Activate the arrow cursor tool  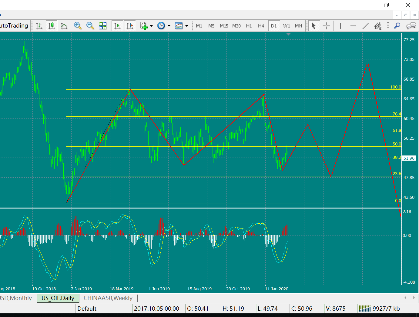(314, 26)
